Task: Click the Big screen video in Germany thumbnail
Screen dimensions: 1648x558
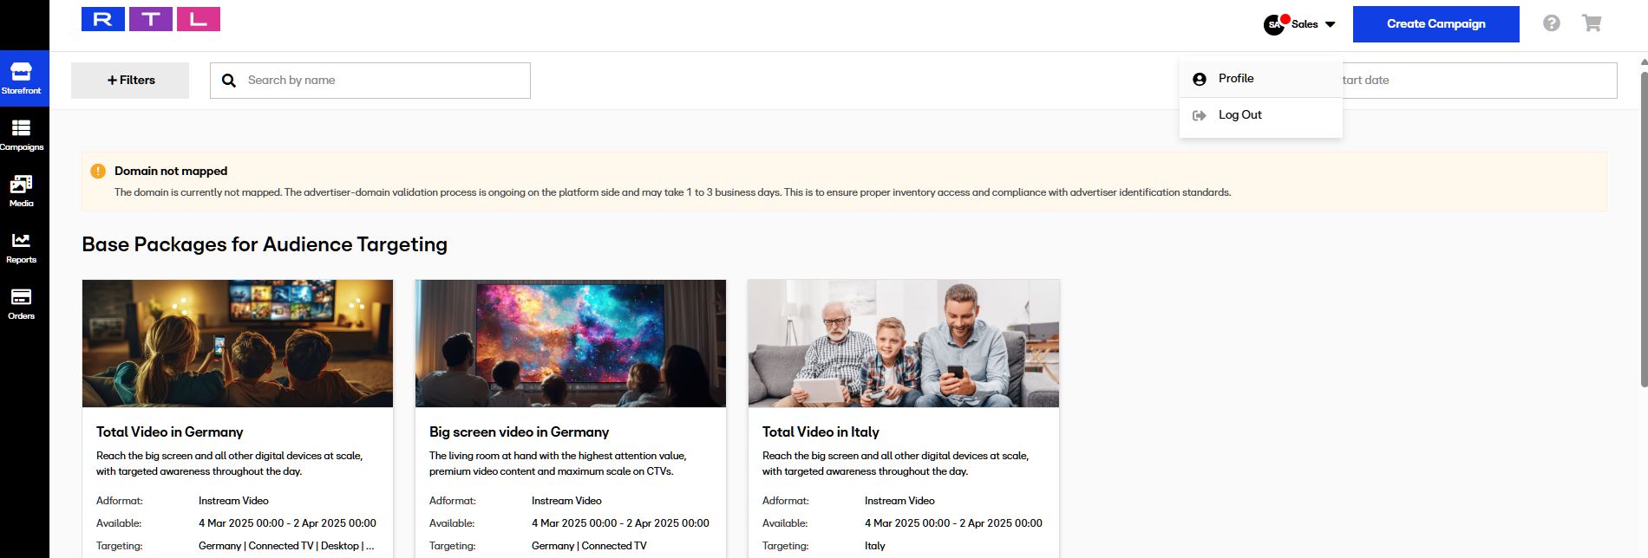Action: point(570,343)
